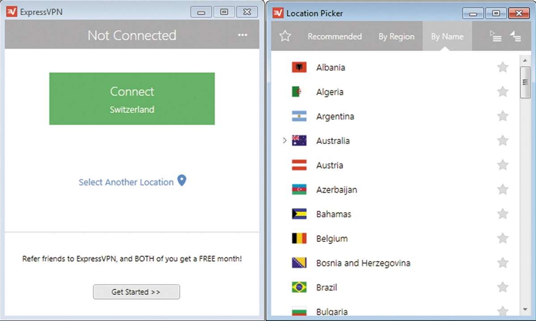536x321 pixels.
Task: Open the Favorites star tab in Location Picker
Action: tap(285, 36)
